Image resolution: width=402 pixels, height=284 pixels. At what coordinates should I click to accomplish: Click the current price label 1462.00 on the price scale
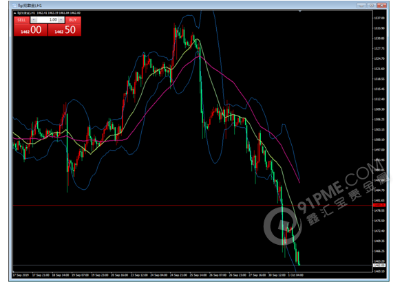[379, 265]
